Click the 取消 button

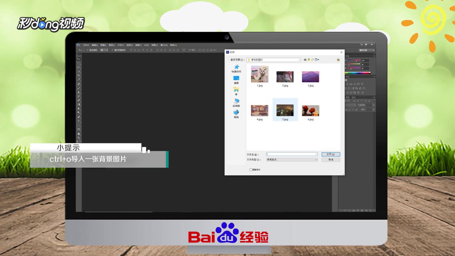tap(330, 159)
